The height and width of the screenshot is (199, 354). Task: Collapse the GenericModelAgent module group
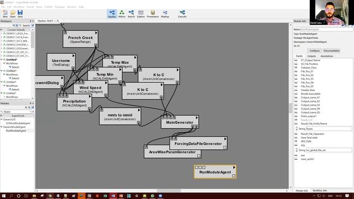pyautogui.click(x=2, y=127)
